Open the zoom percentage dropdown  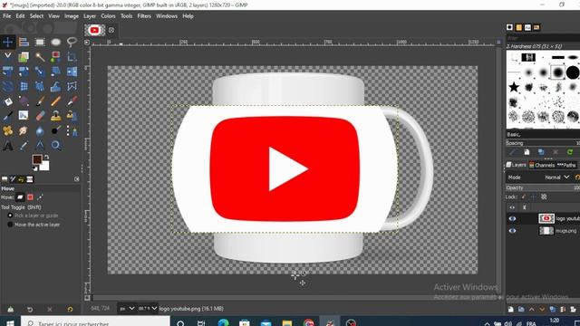tap(147, 308)
